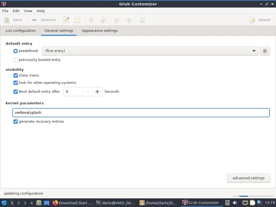Click the Grub Customizer titlebar app icon
Screen dimensions: 276x207
coord(4,4)
